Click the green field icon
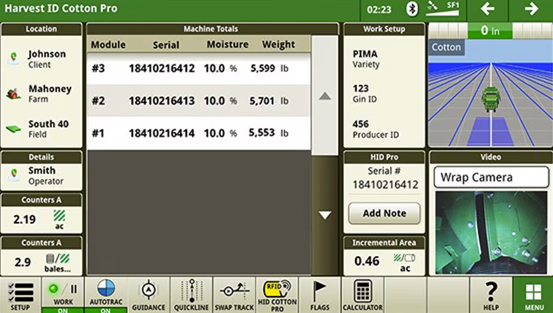The width and height of the screenshot is (553, 313). click(13, 129)
